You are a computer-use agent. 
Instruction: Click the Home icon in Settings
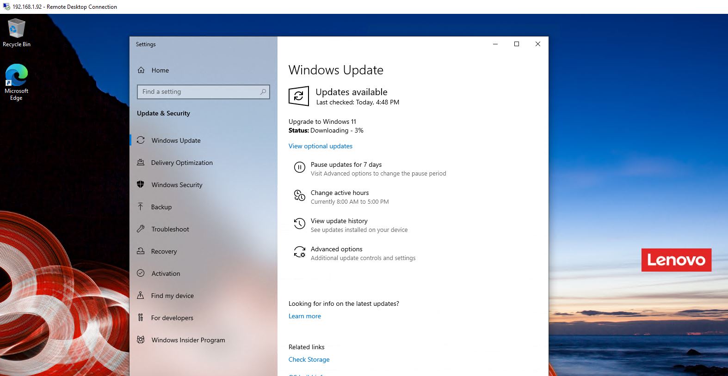coord(141,70)
